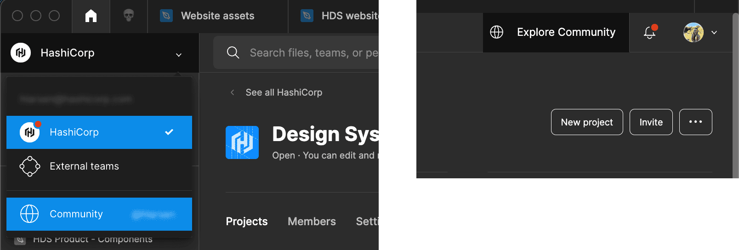Open the skull icon tab
The height and width of the screenshot is (250, 739).
[129, 16]
